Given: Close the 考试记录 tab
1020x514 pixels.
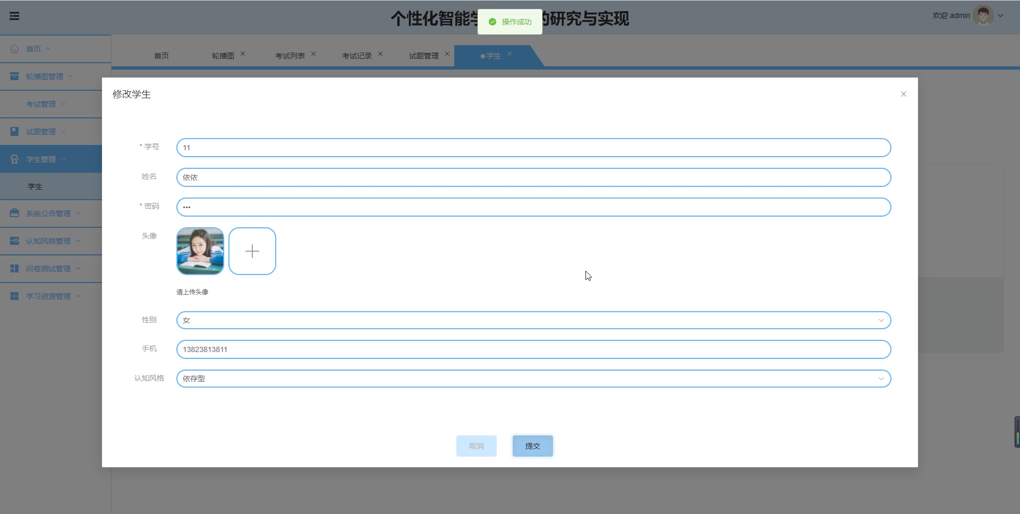Looking at the screenshot, I should [x=380, y=54].
